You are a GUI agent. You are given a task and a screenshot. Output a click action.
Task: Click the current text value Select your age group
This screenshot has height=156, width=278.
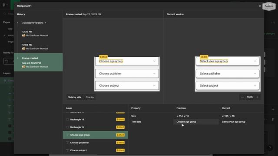click(234, 122)
